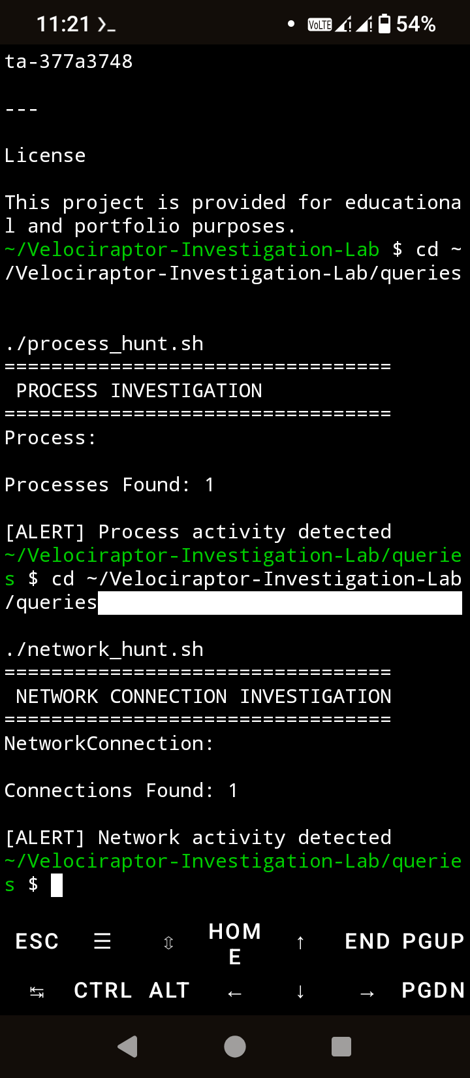This screenshot has height=1078, width=470.
Task: Tap the Android recents square button
Action: click(341, 1047)
